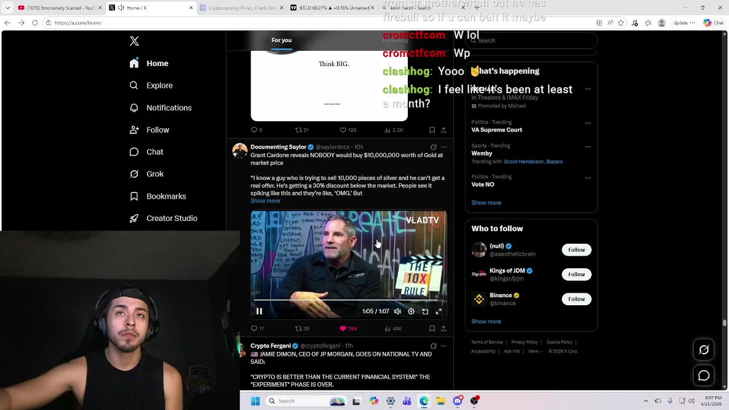Open more options on Documenting Saylor post
Screen dimensions: 729x410
(x=444, y=147)
